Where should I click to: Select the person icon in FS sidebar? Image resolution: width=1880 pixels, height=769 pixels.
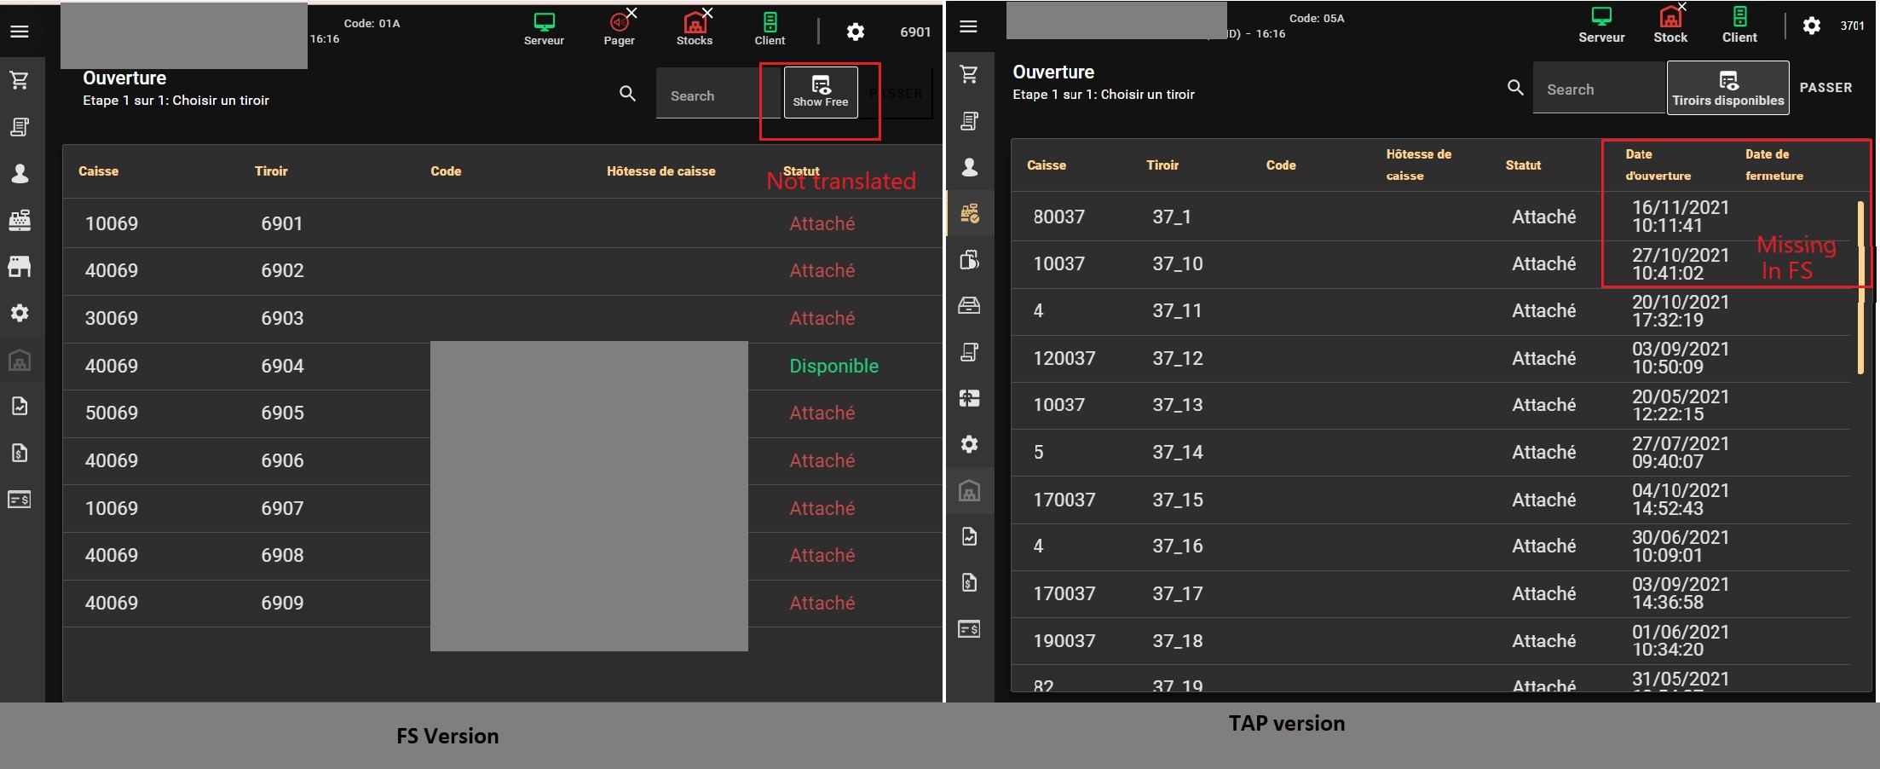[x=20, y=174]
